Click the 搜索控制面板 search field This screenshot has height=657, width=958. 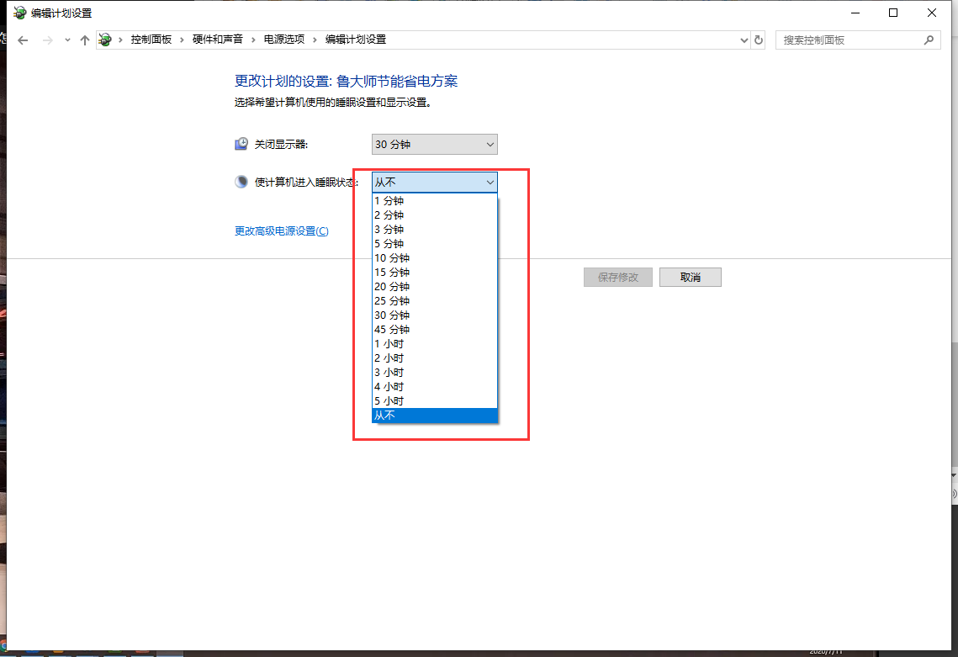[849, 40]
